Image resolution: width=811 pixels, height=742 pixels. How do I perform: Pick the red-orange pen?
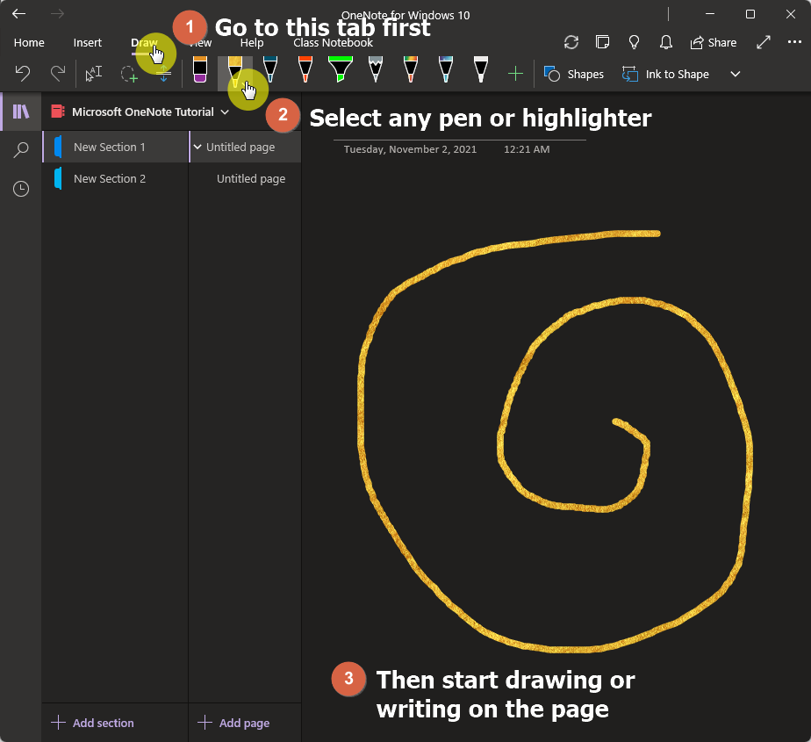click(305, 70)
